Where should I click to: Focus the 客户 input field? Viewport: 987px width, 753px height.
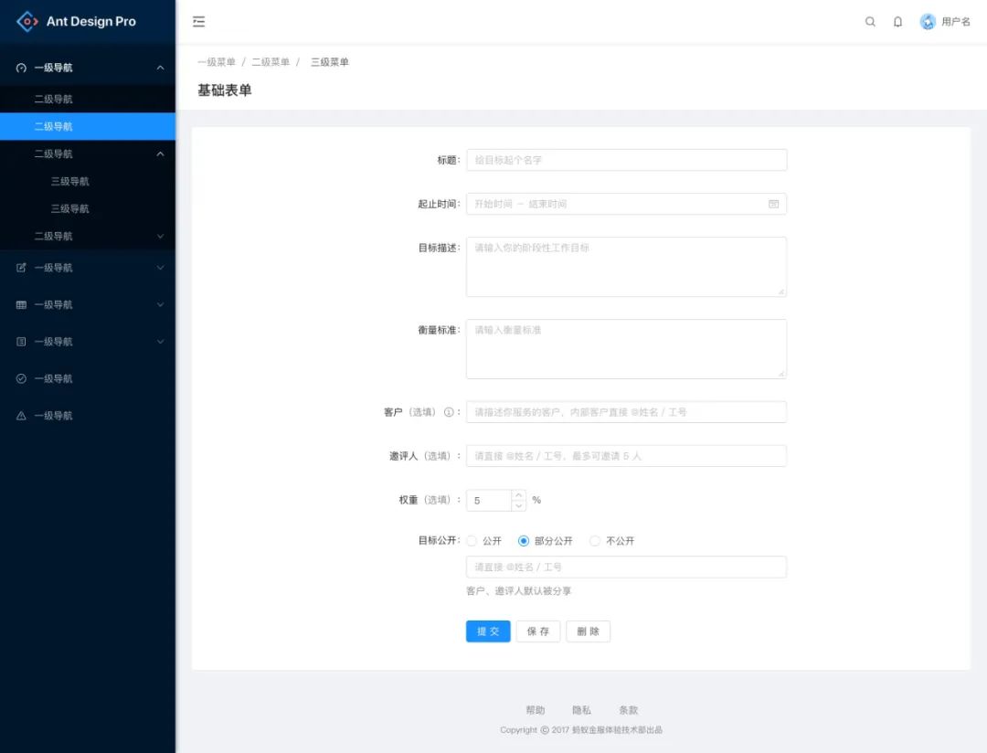[626, 412]
